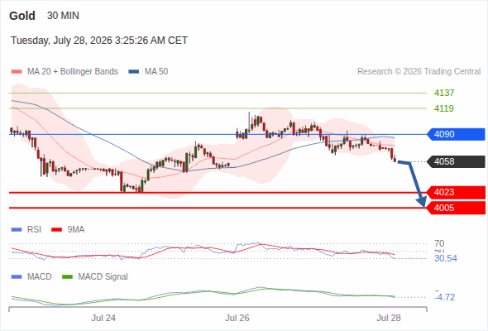This screenshot has height=331, width=488.
Task: Click the 30.54 RSI value label
Action: coord(446,258)
